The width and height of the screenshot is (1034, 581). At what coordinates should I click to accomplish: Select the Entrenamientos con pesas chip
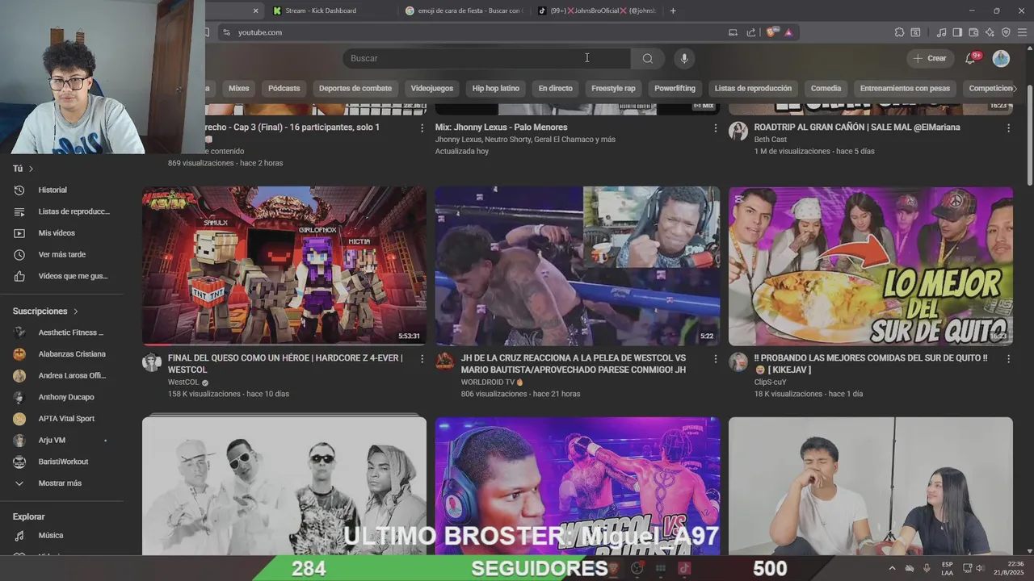pyautogui.click(x=905, y=88)
